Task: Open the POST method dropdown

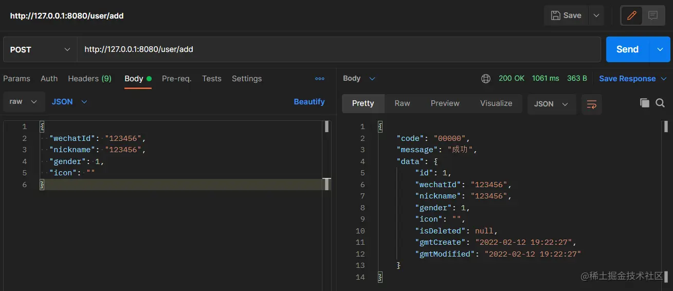Action: [40, 49]
